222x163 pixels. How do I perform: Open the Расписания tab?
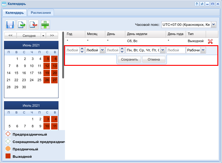coord(41,13)
